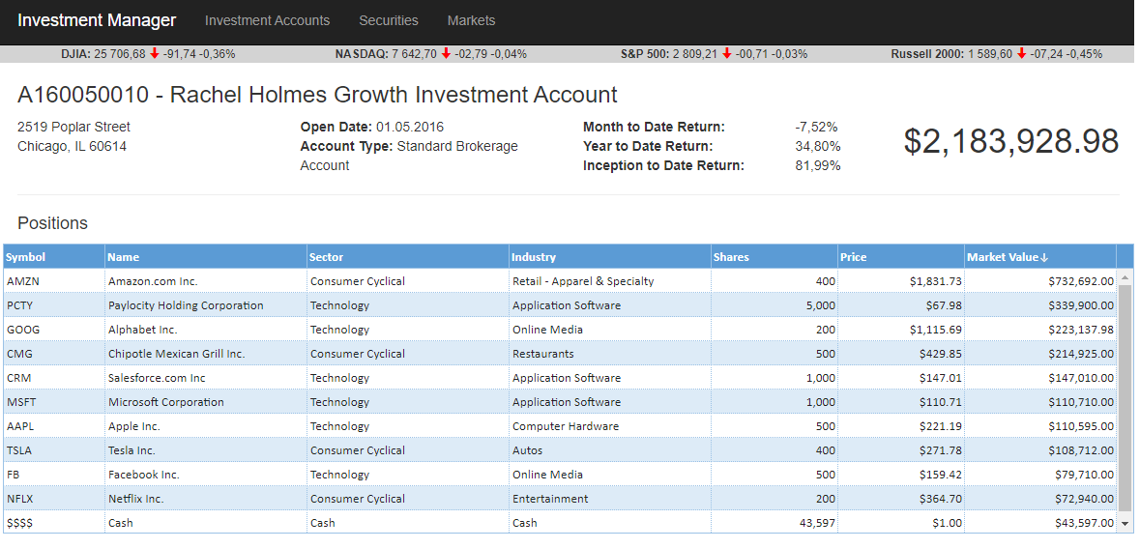
Task: Click Chipotle Mexican Grill Inc. name cell
Action: pyautogui.click(x=206, y=354)
